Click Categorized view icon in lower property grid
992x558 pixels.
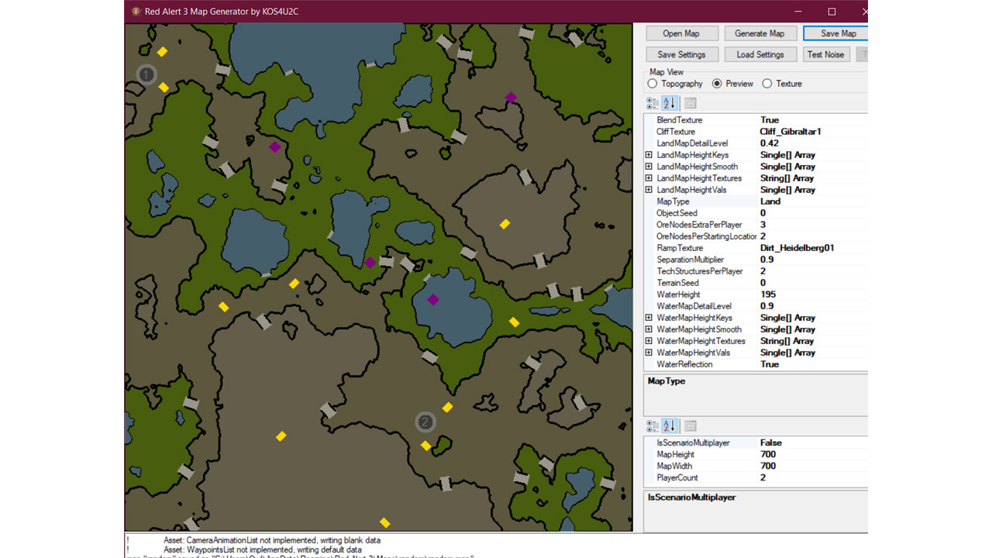[653, 426]
